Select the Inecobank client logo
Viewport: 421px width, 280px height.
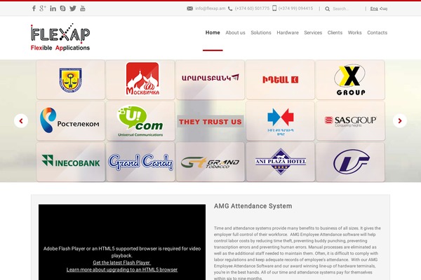pos(71,162)
